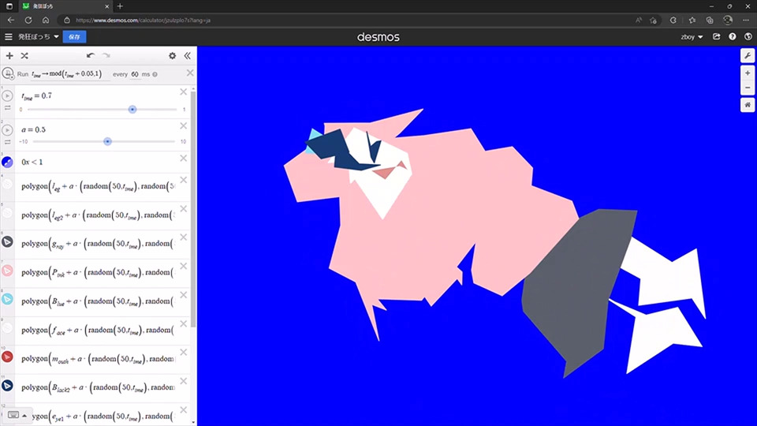Screen dimensions: 757x426
Task: Redo the last expression change
Action: pos(106,56)
